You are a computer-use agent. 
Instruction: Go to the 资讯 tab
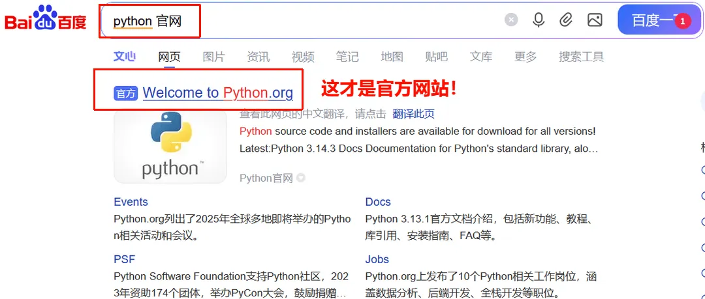pos(258,57)
